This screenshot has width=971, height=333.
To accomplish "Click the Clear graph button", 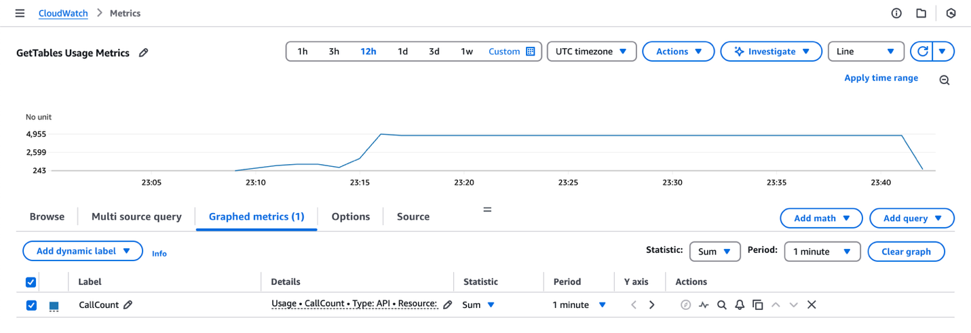I will tap(906, 252).
